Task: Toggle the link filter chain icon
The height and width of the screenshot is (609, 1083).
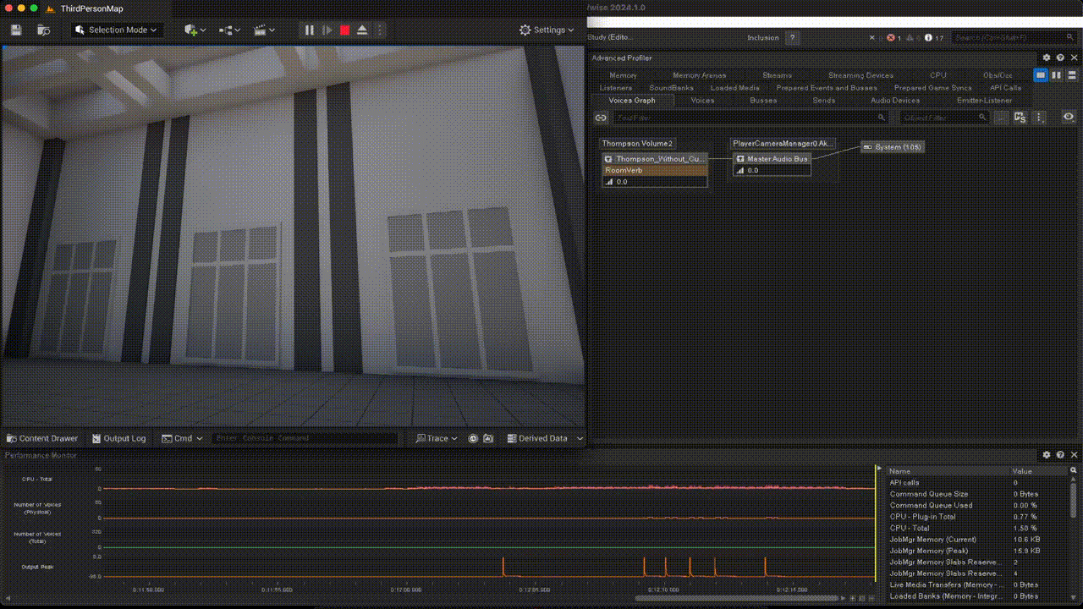Action: (601, 118)
